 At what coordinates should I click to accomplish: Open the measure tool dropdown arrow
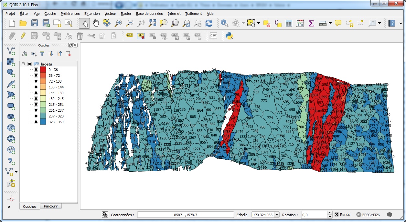330,23
